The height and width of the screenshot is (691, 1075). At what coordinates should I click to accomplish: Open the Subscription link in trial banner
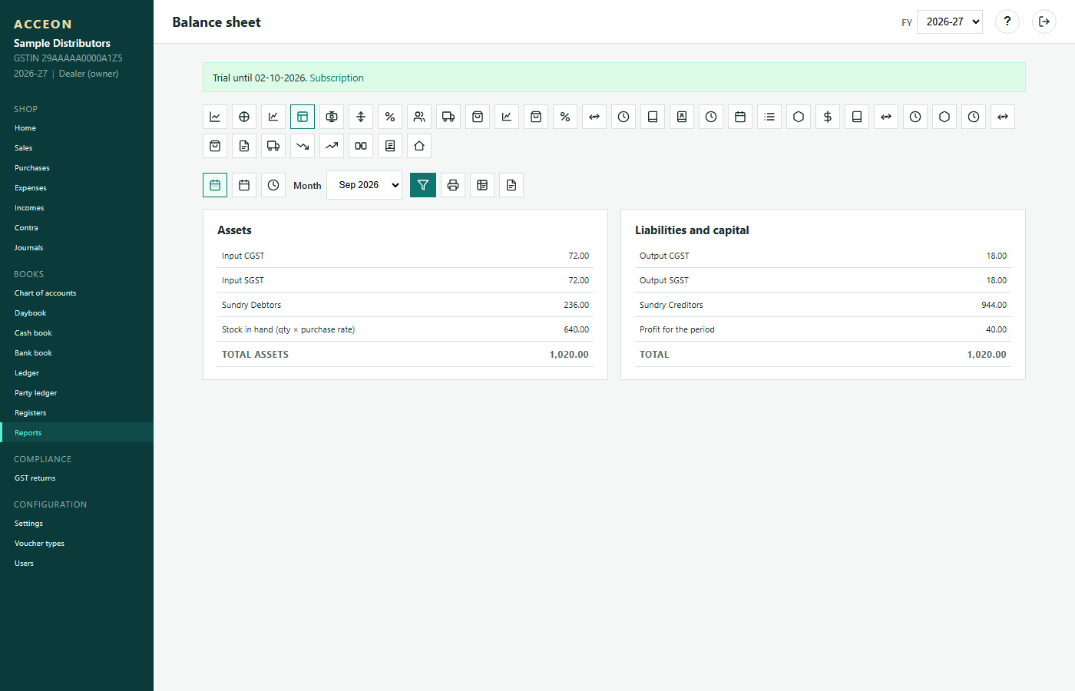(x=337, y=78)
